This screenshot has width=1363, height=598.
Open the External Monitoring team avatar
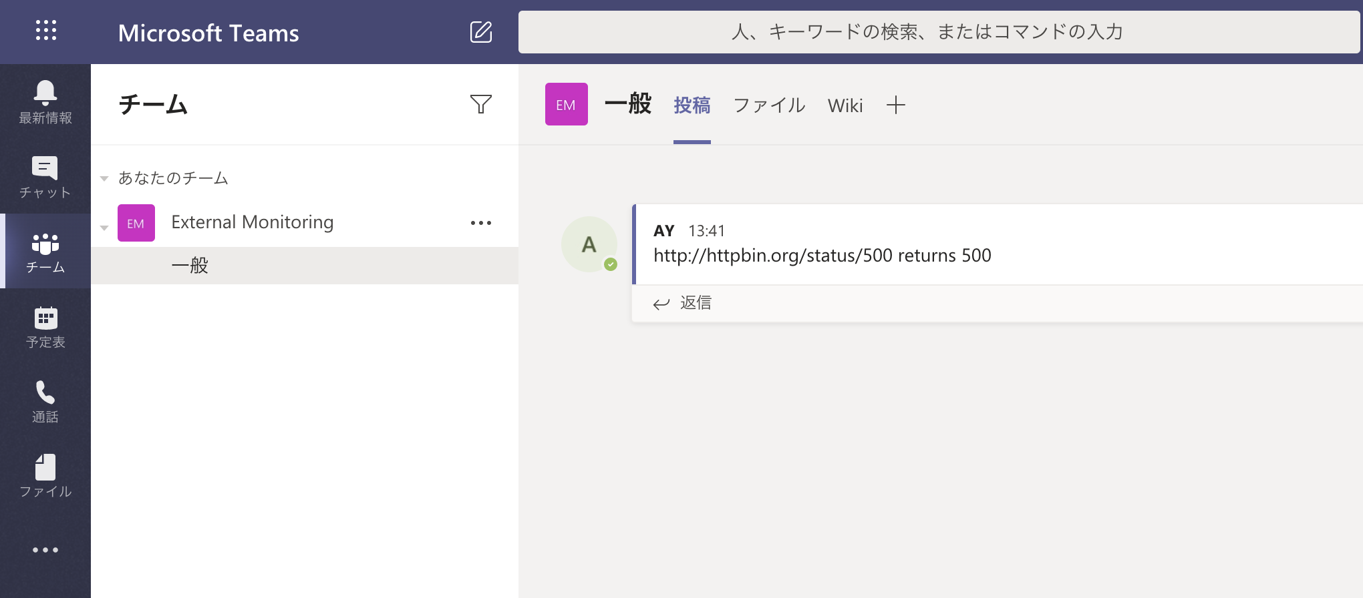pyautogui.click(x=136, y=223)
